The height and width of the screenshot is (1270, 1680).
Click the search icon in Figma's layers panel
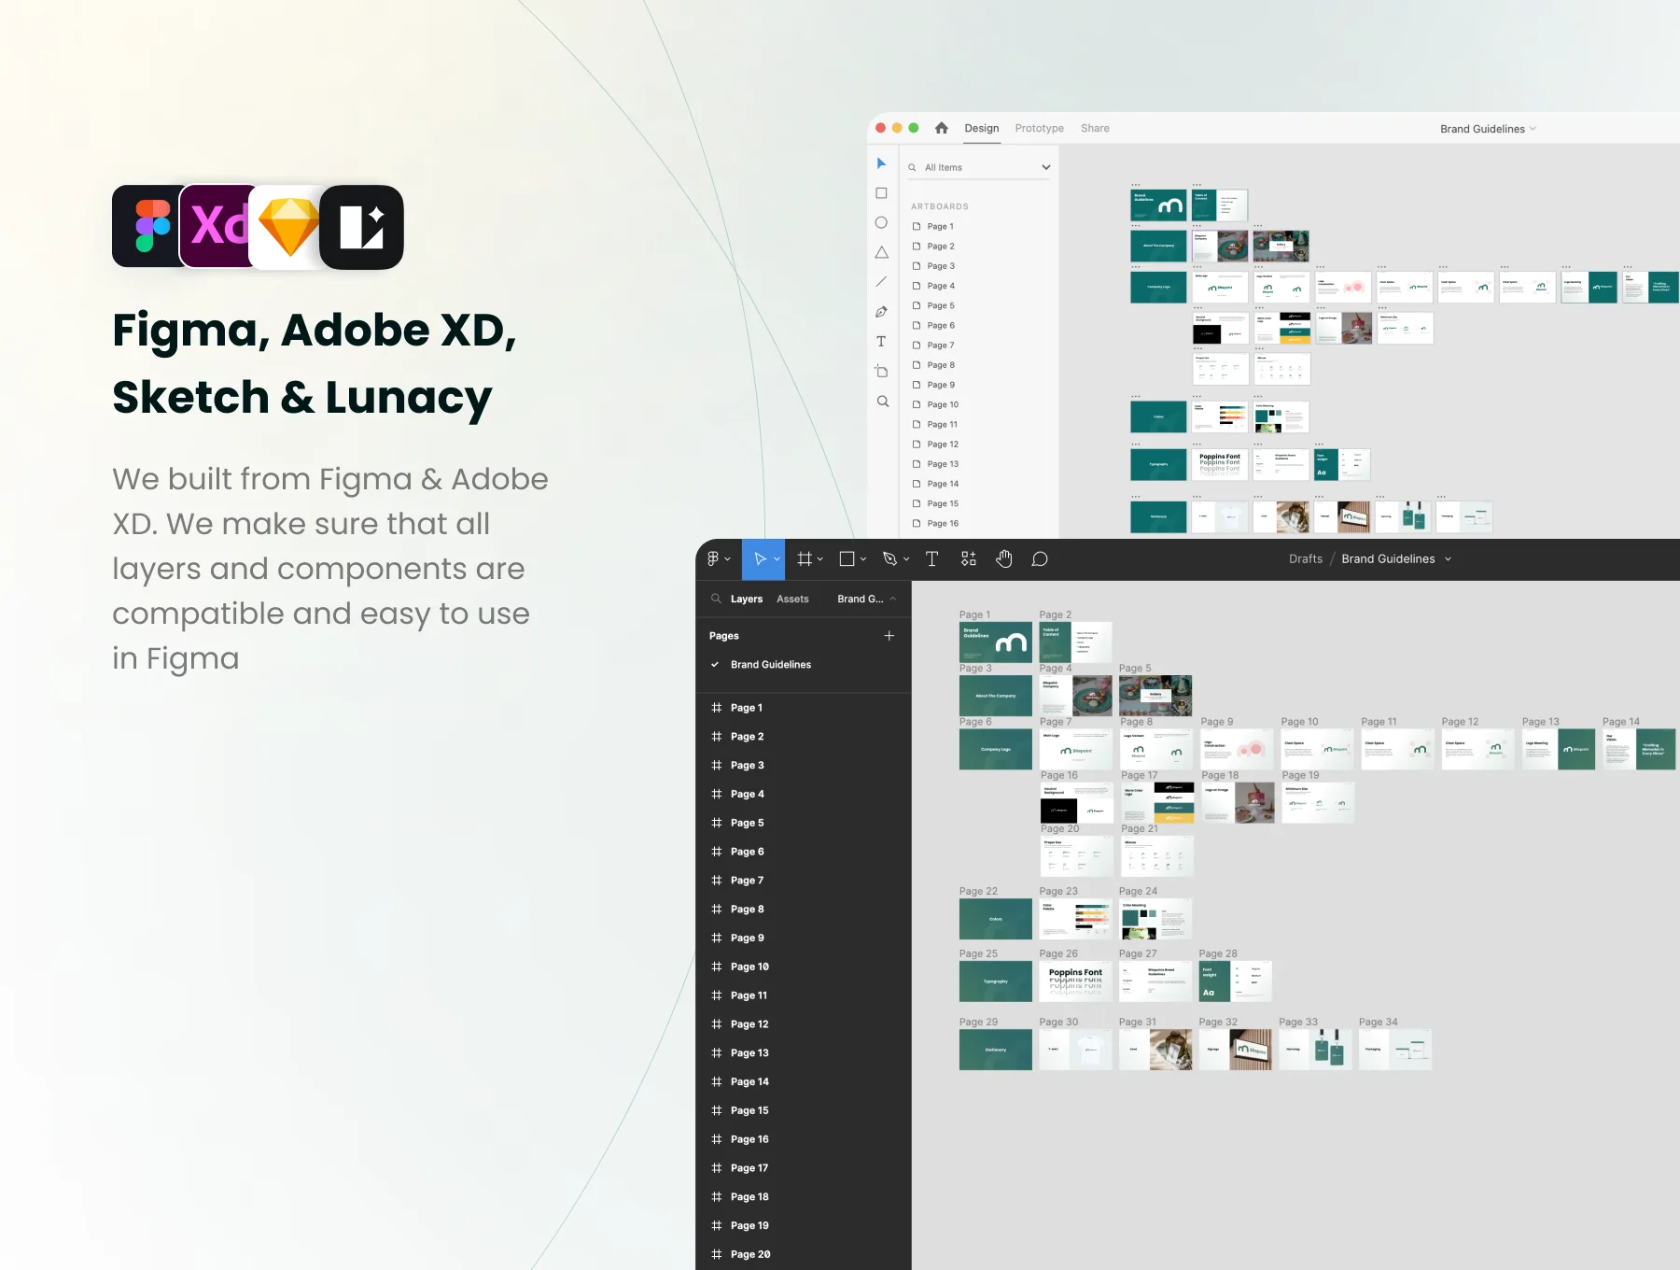tap(716, 599)
